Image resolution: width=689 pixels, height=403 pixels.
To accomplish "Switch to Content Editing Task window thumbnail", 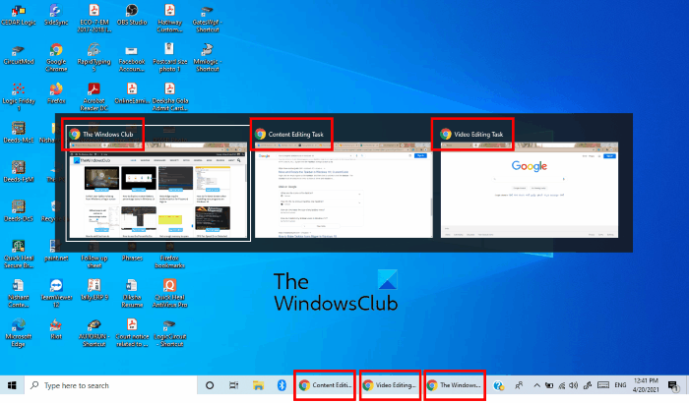I will pos(344,183).
